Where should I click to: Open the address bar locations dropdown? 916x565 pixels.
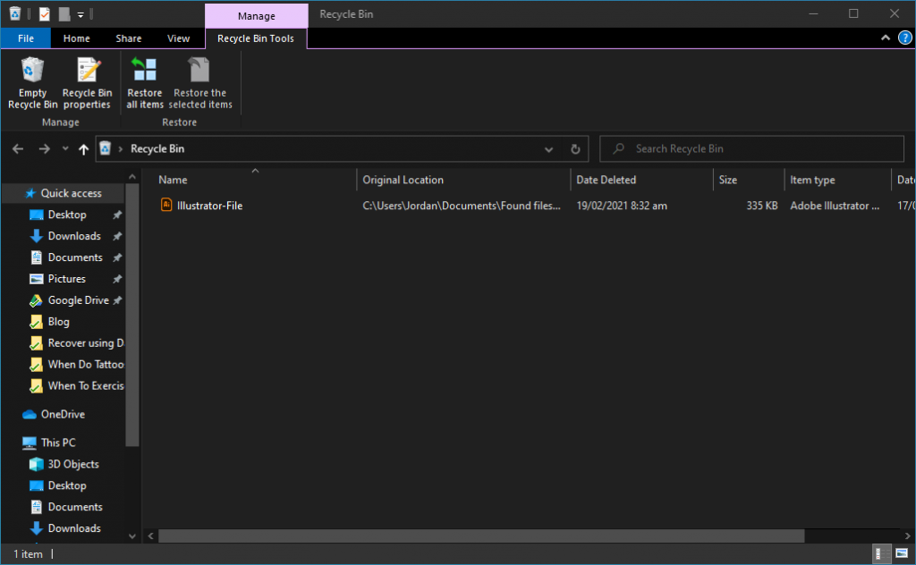pyautogui.click(x=548, y=148)
